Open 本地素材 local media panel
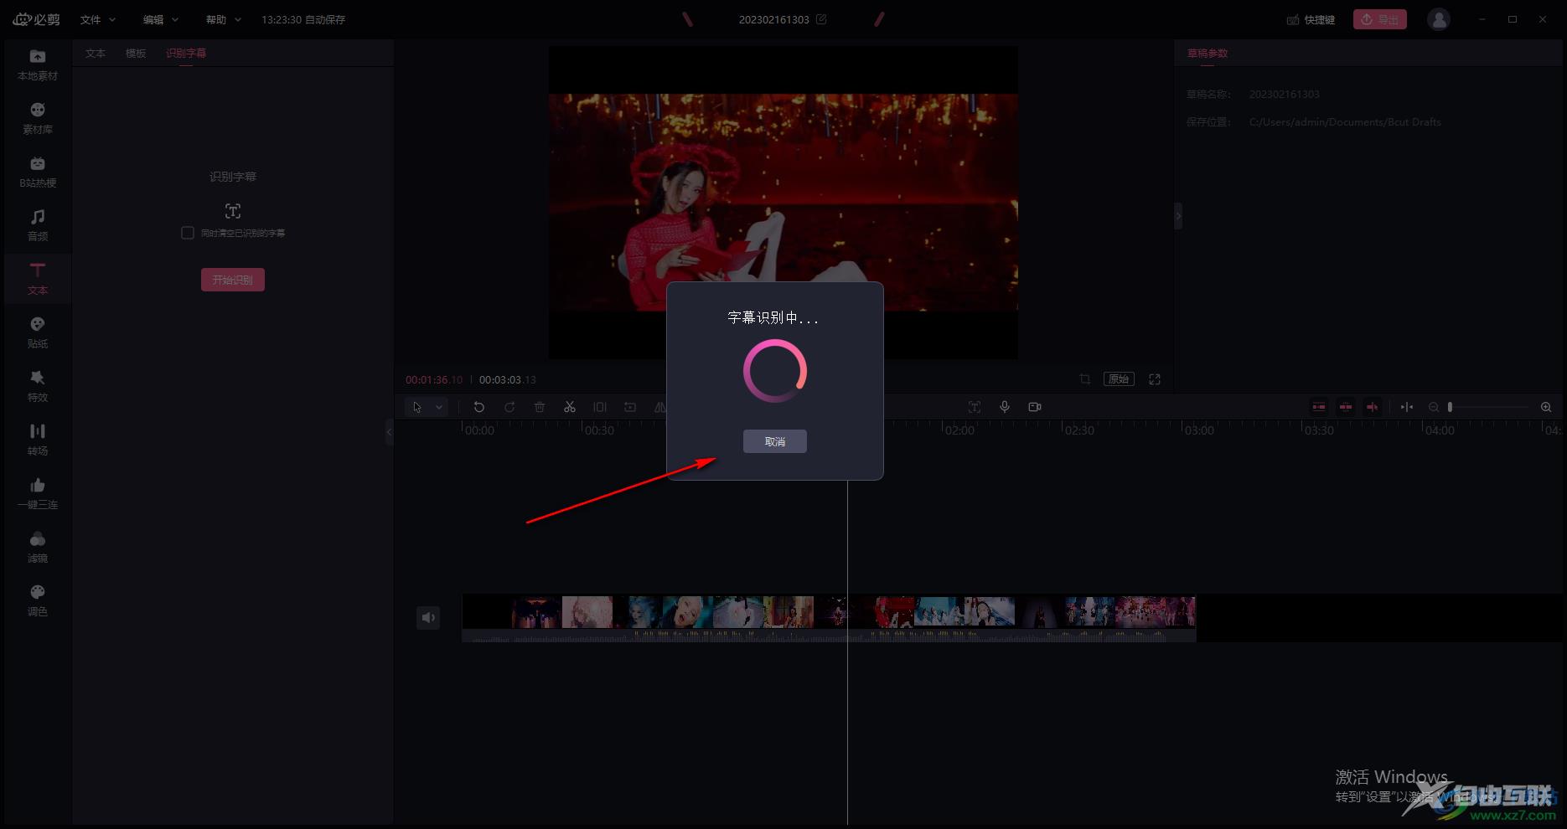The width and height of the screenshot is (1567, 829). [38, 65]
